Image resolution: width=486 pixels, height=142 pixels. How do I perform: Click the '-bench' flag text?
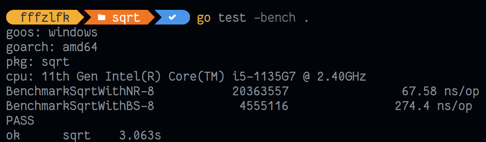(275, 17)
